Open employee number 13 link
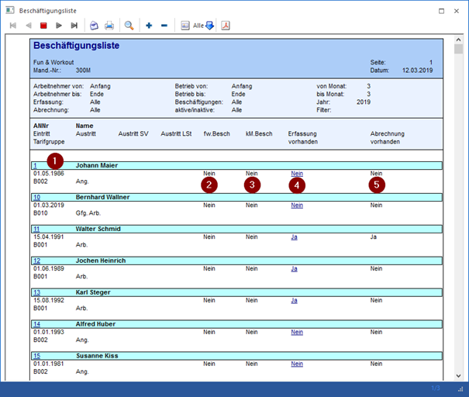 36,292
